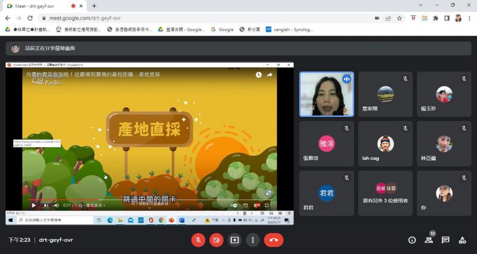Image resolution: width=477 pixels, height=254 pixels.
Task: Open the activities panel icon
Action: [x=463, y=240]
